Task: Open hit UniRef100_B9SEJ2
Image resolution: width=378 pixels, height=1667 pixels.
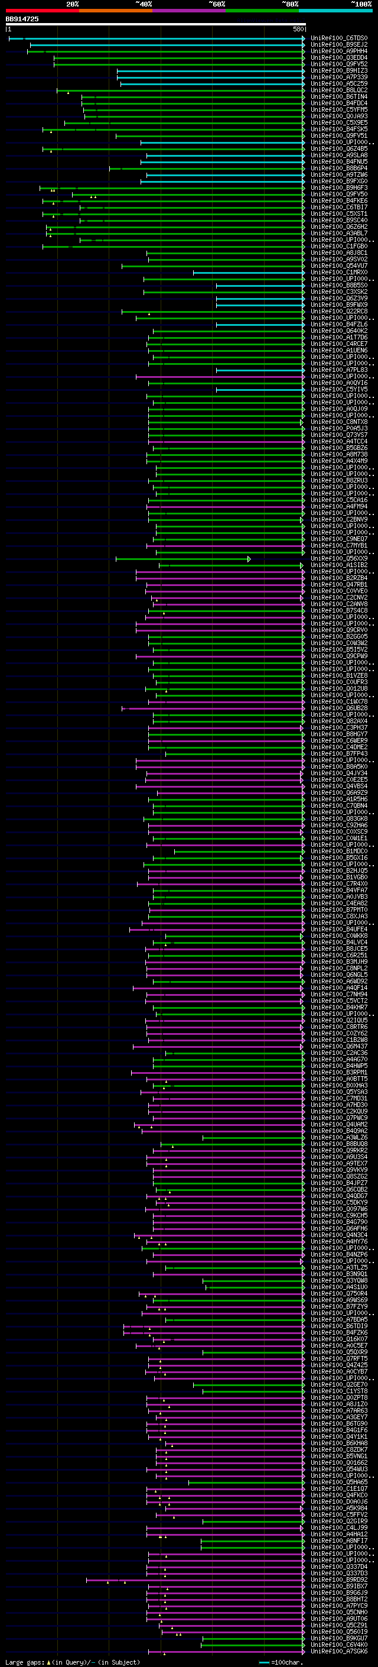Action: coord(339,45)
